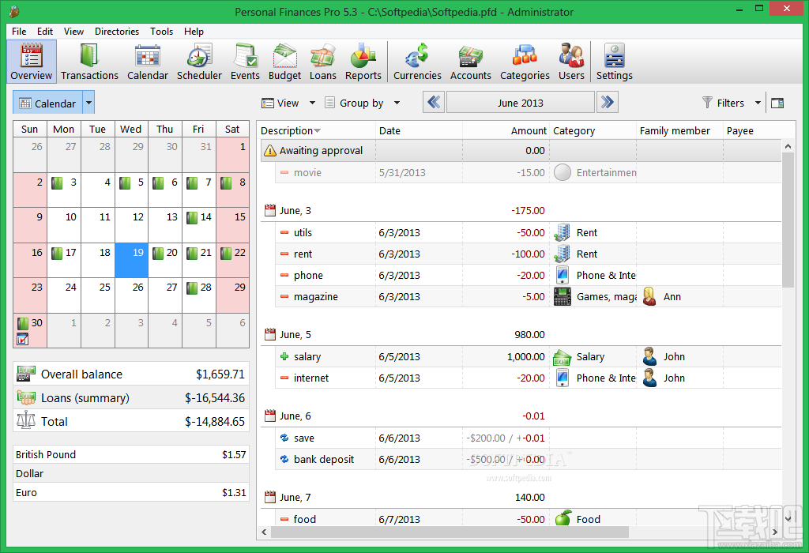The width and height of the screenshot is (809, 553).
Task: Open the Calendar panel dropdown arrow
Action: [88, 103]
